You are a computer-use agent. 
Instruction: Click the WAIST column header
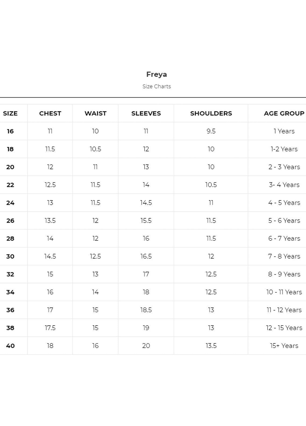tap(95, 113)
